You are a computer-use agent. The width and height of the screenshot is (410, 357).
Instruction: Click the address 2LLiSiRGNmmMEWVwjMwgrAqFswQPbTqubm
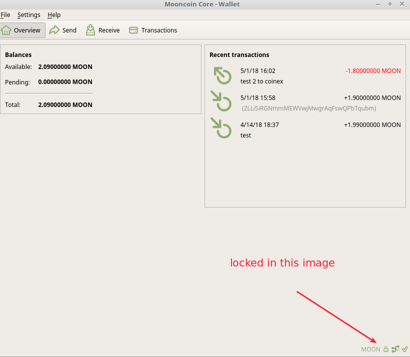(x=309, y=108)
